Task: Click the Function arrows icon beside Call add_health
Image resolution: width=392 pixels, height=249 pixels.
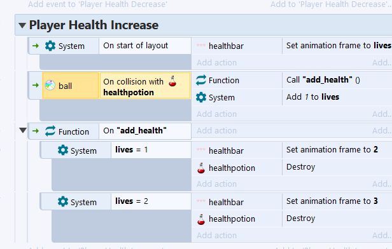Action: (201, 80)
